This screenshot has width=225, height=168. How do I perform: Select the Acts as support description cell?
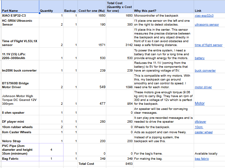(x=163, y=132)
